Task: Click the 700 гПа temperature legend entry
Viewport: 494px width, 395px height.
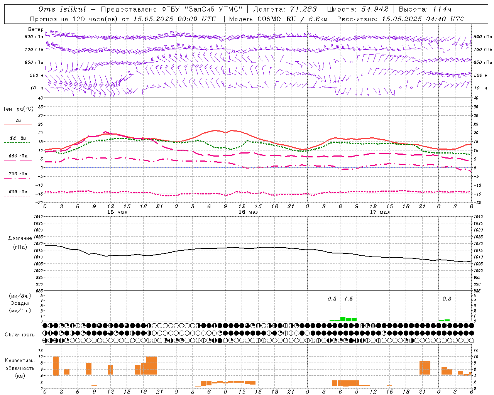Action: (18, 174)
